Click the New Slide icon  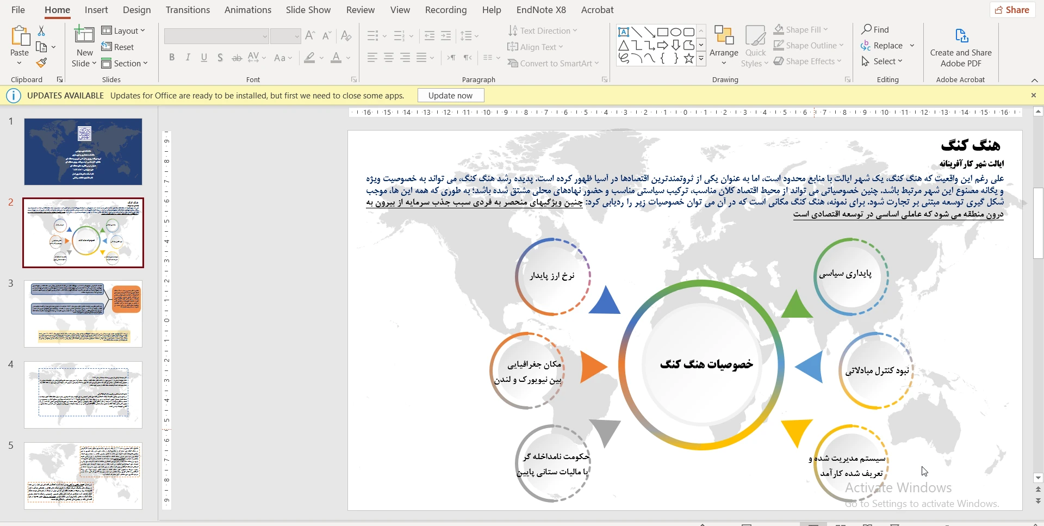click(84, 35)
